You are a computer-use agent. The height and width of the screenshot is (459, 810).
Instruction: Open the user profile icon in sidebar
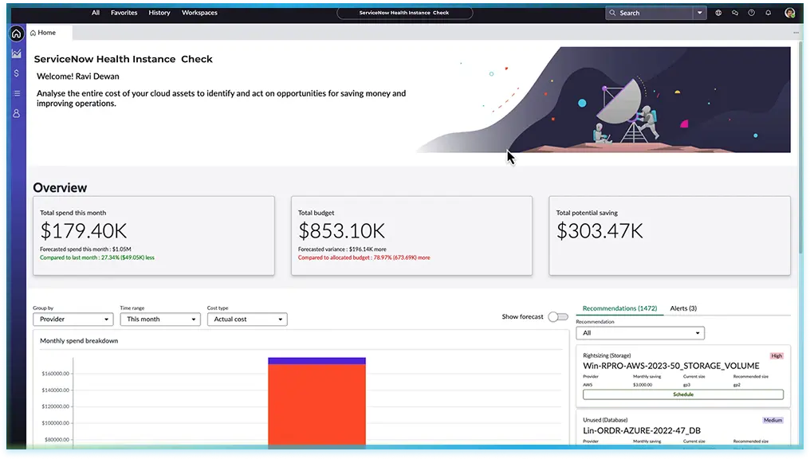[x=17, y=114]
